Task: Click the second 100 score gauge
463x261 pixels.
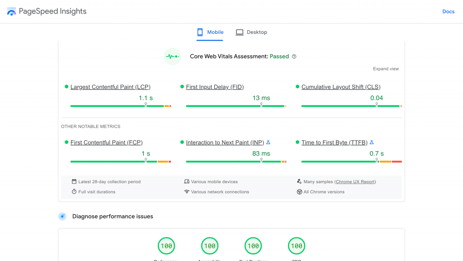Action: 210,246
